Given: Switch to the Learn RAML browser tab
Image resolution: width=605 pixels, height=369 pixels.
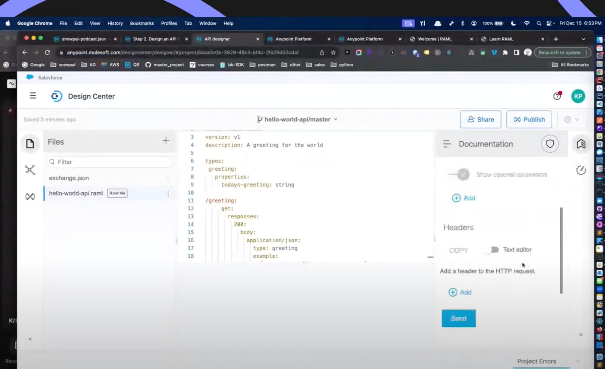Looking at the screenshot, I should pyautogui.click(x=501, y=39).
